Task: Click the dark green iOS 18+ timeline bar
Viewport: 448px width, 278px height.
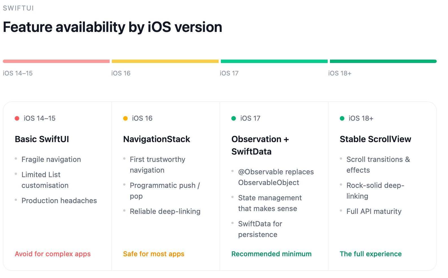Action: pyautogui.click(x=383, y=61)
